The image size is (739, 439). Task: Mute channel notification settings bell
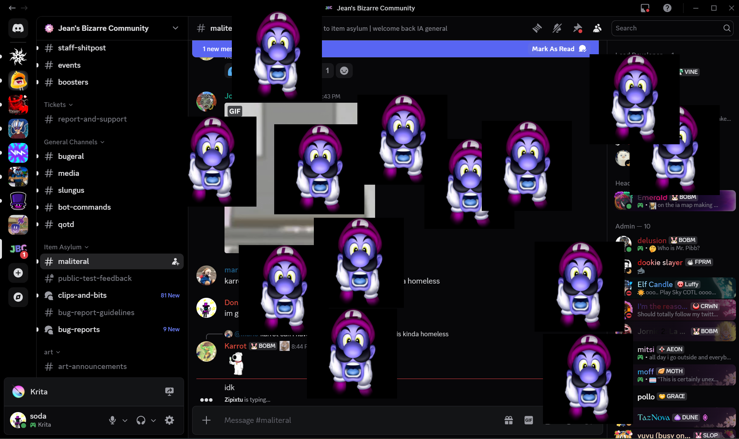(x=557, y=28)
